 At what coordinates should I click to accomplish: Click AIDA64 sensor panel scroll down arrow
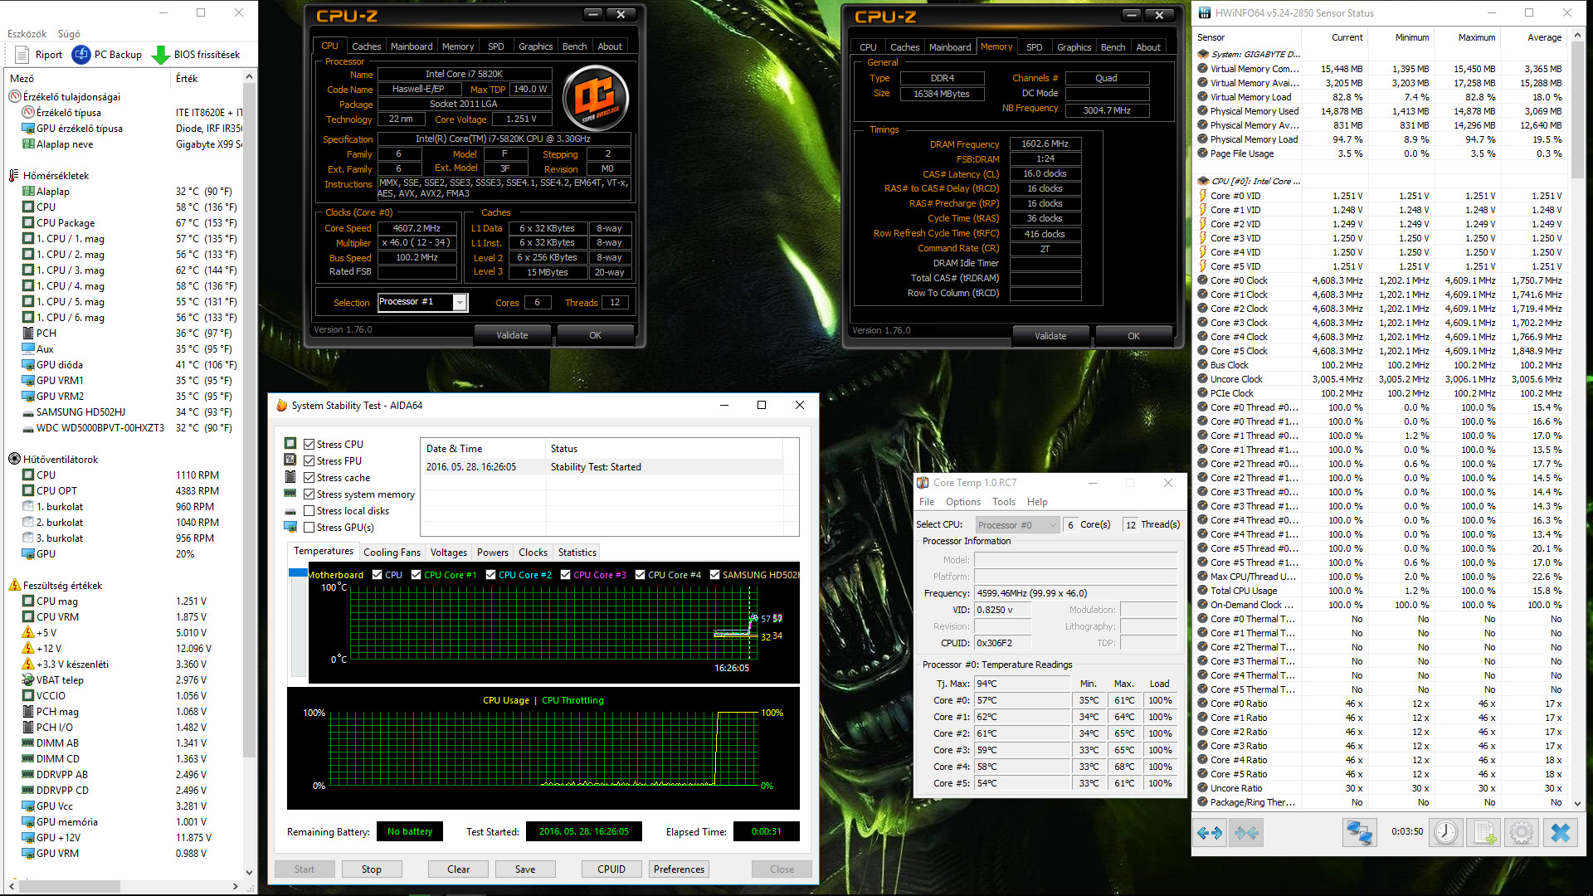[x=249, y=872]
